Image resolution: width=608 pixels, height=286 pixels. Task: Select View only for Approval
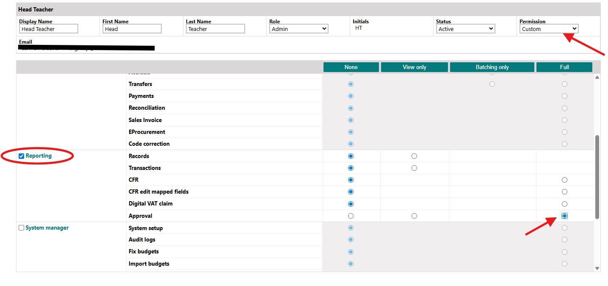tap(414, 216)
